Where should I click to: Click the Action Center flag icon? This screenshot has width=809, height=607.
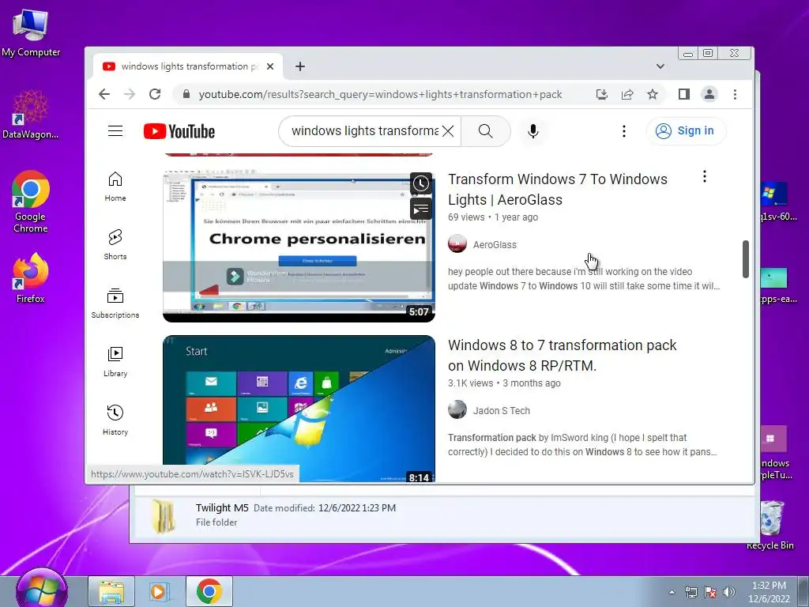pyautogui.click(x=710, y=592)
